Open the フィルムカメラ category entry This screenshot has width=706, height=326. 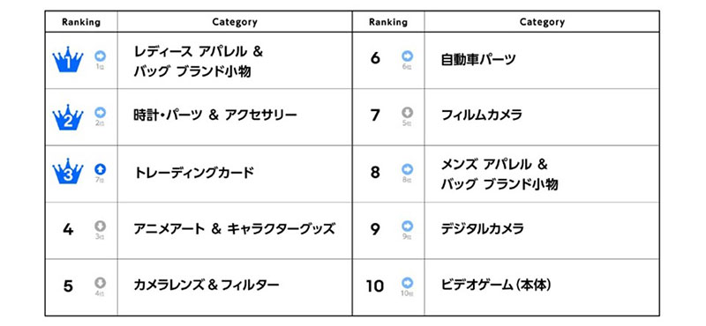click(481, 115)
